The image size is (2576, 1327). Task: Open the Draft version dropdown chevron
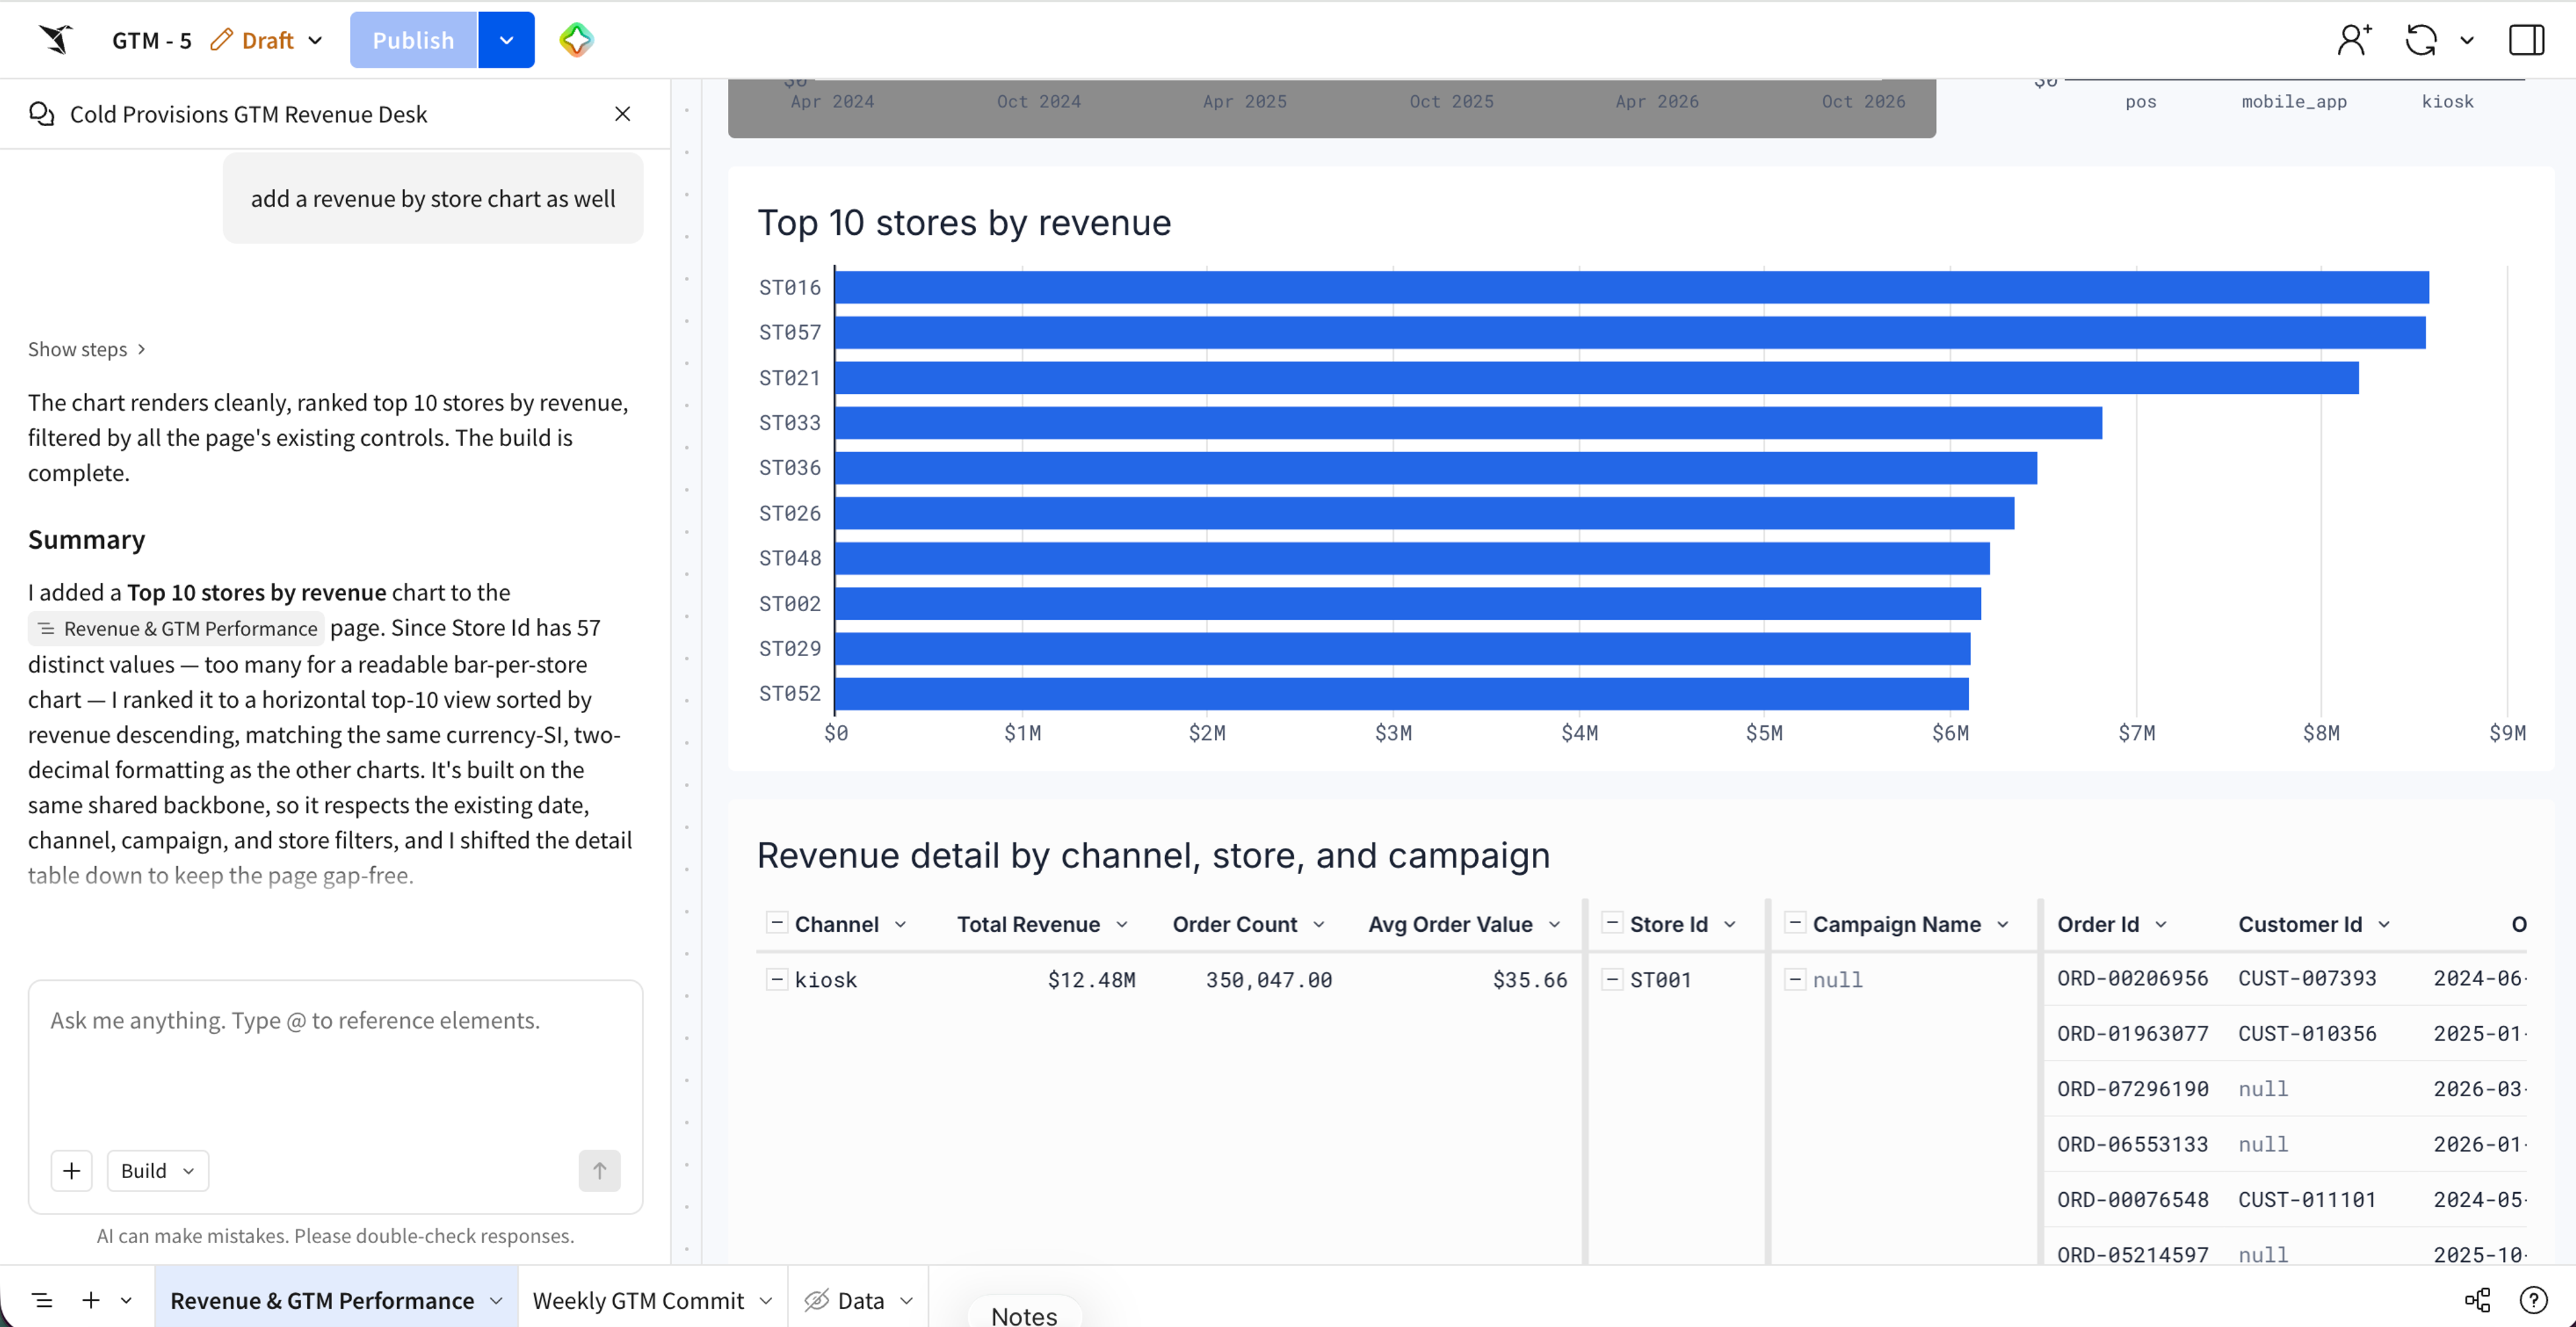(315, 40)
